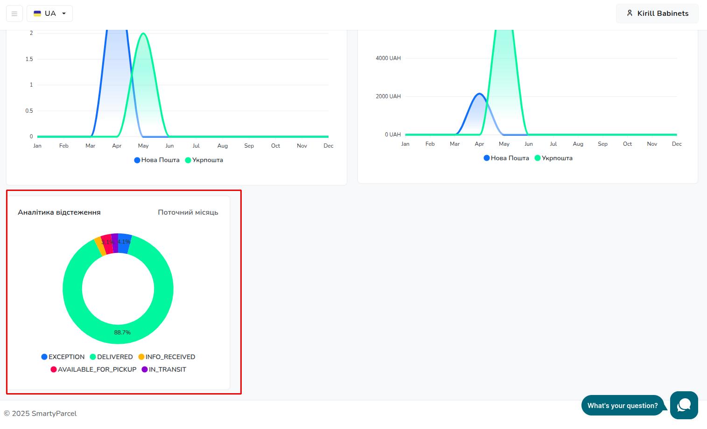Viewport: 707px width, 429px height.
Task: Toggle AVAILABLE_FOR_PICKUP legend item
Action: [93, 369]
